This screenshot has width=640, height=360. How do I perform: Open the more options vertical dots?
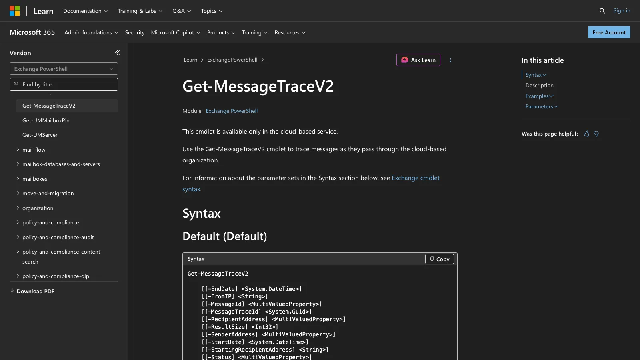point(450,60)
